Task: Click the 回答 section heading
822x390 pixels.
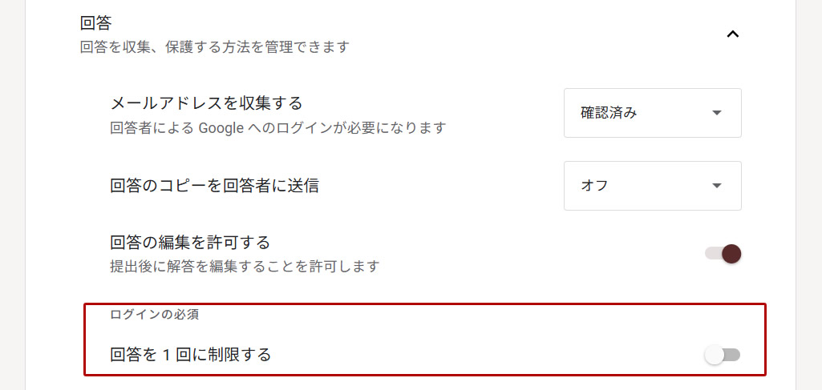Action: point(96,23)
